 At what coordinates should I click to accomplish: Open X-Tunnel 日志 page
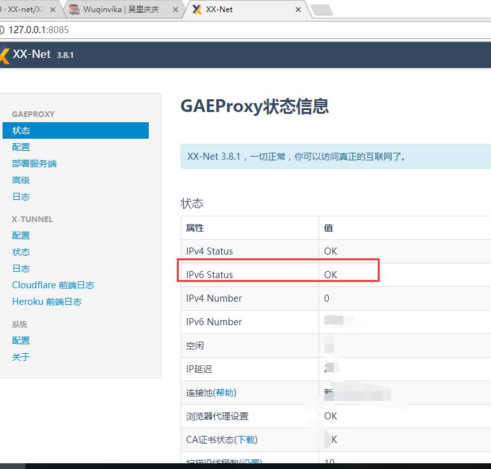21,269
